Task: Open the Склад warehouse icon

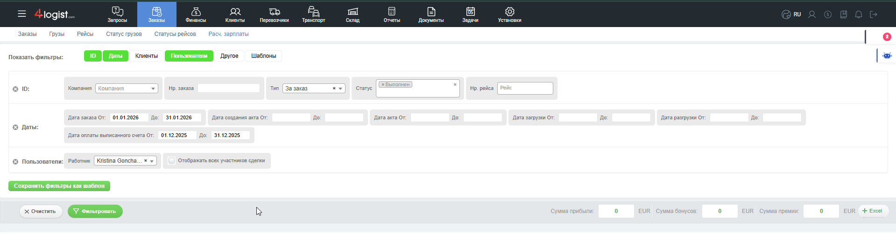Action: tap(353, 12)
